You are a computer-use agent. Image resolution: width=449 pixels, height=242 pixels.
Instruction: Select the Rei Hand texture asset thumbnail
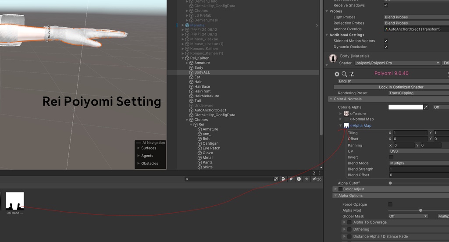(x=15, y=201)
